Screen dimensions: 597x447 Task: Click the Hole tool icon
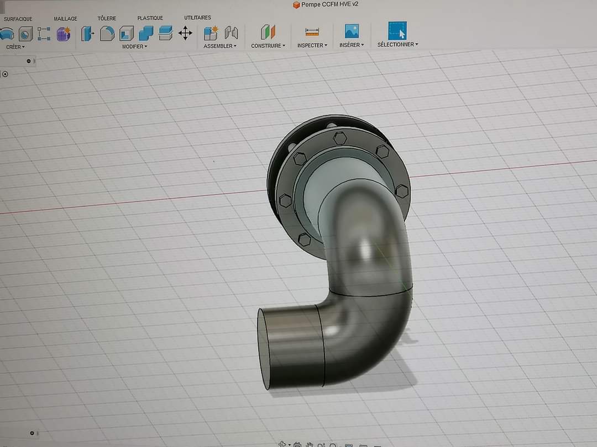point(25,34)
